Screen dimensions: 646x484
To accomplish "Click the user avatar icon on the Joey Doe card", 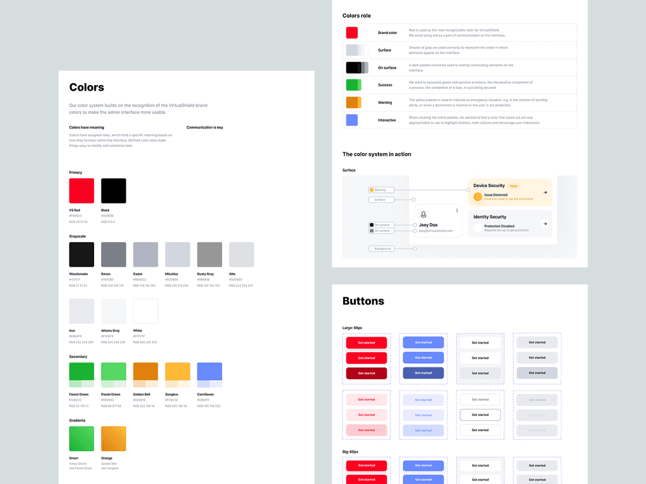I will pos(423,215).
